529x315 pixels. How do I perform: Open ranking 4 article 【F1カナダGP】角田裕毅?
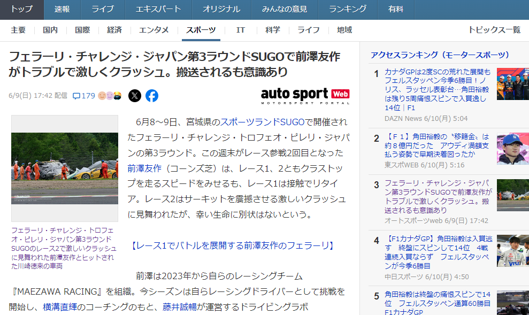[439, 252]
